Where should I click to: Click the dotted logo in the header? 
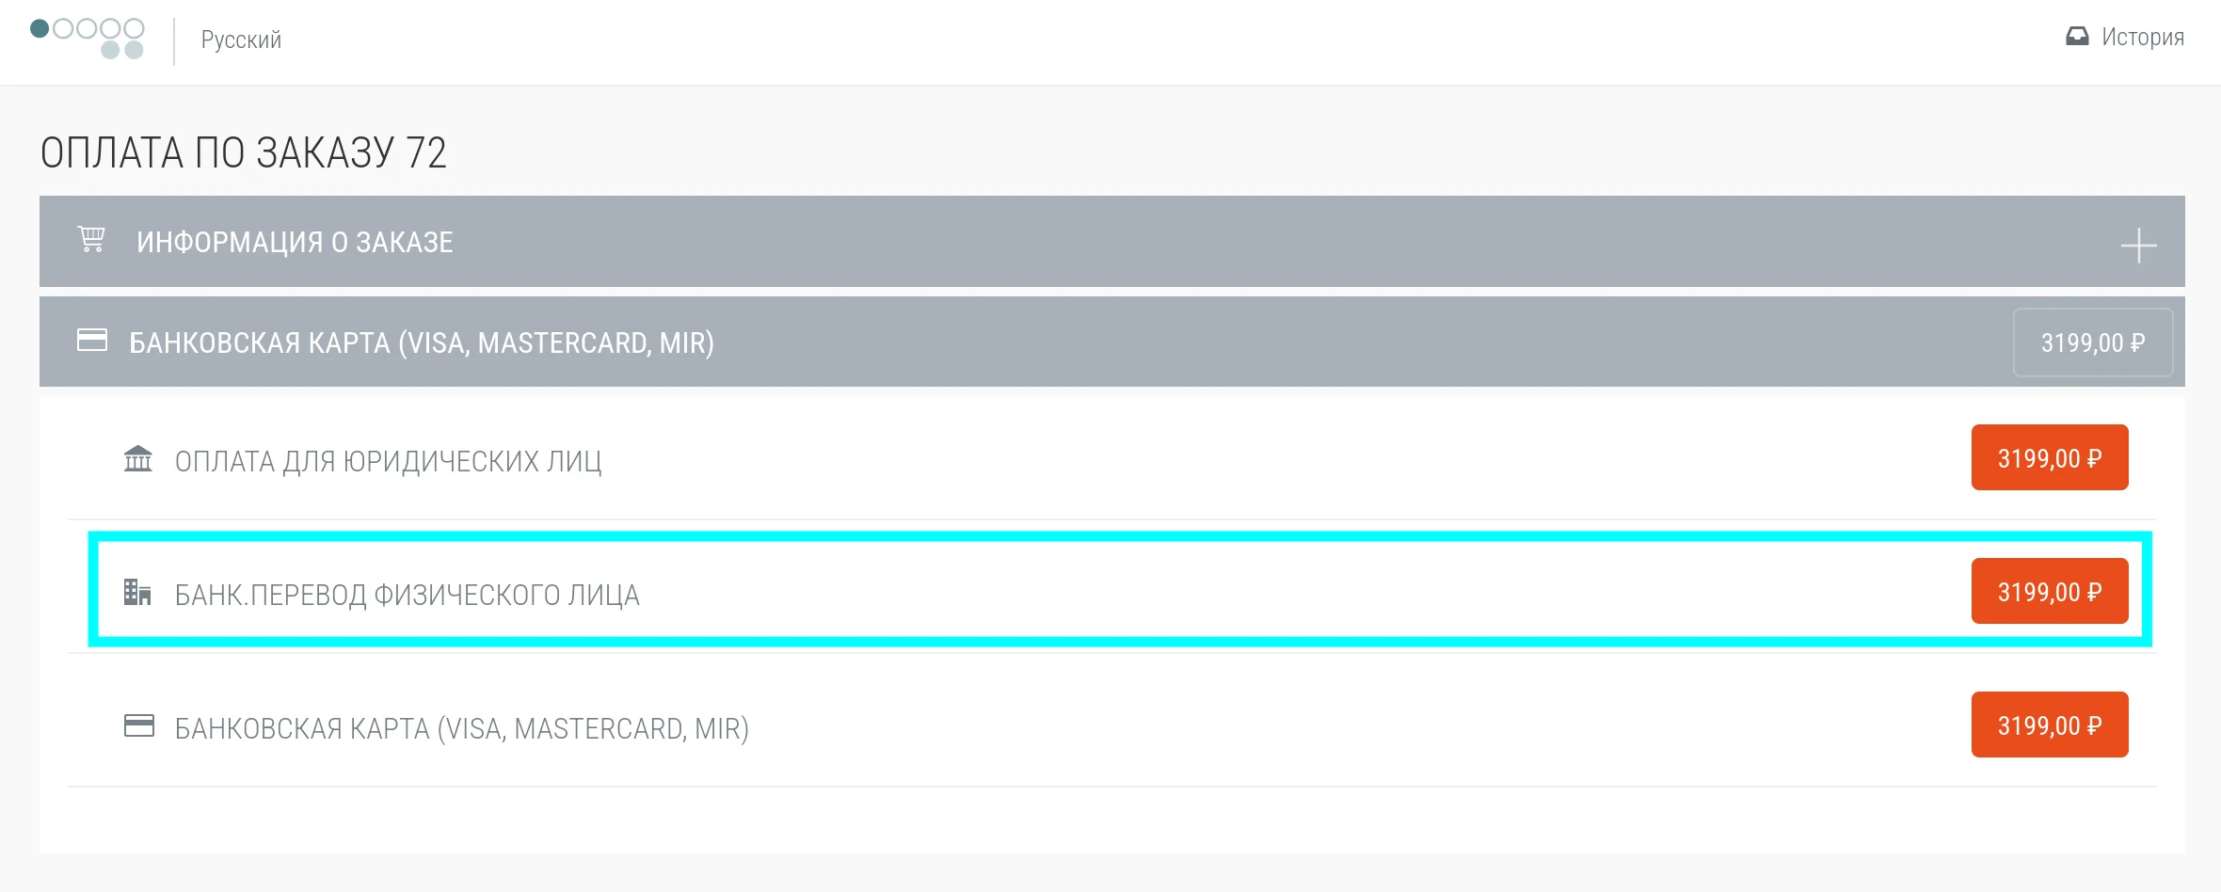88,39
